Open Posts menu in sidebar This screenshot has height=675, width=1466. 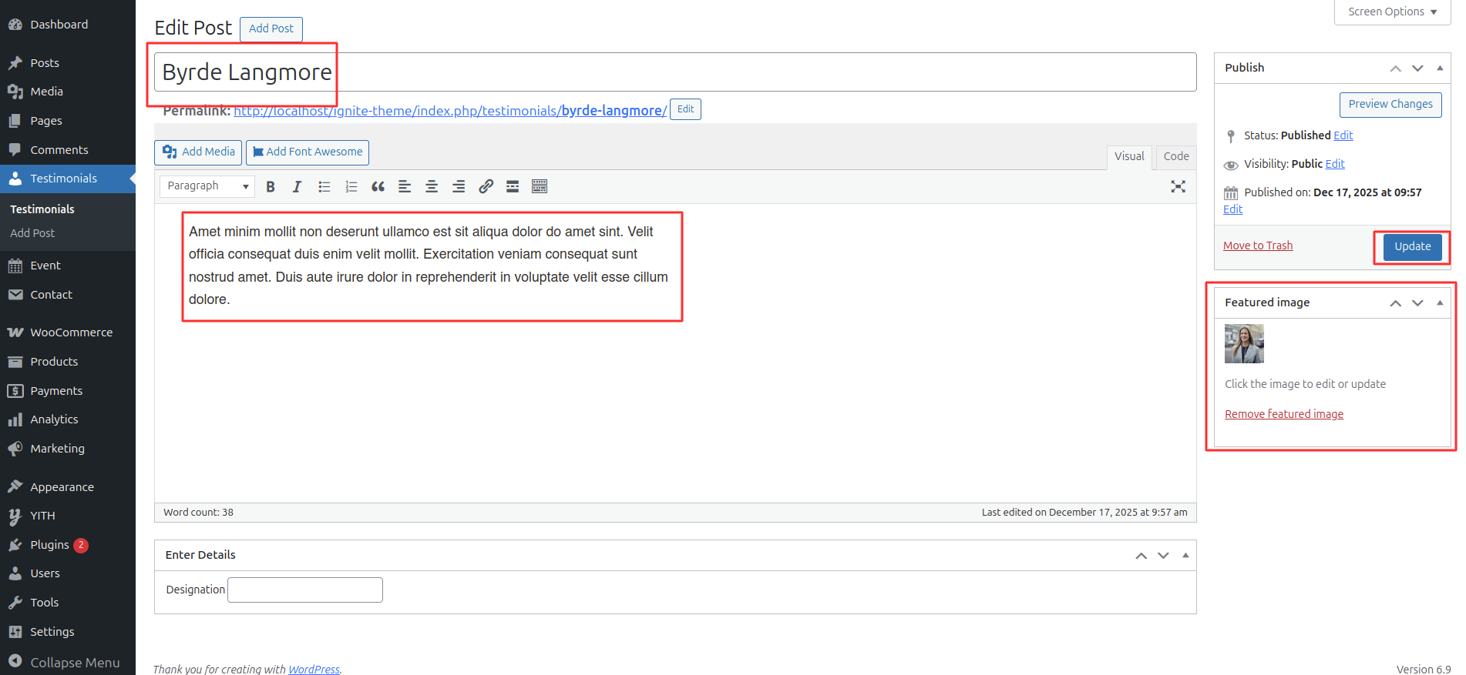[68, 63]
